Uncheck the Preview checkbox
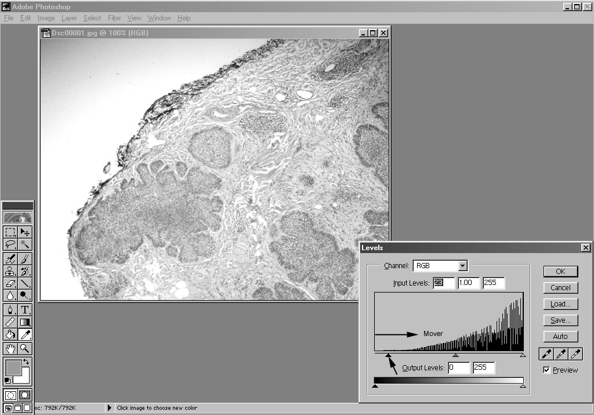Screen dimensions: 594x415 click(x=546, y=370)
